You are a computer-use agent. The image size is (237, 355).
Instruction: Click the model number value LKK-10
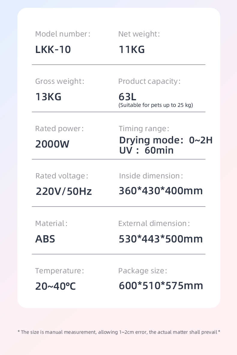[x=53, y=50]
